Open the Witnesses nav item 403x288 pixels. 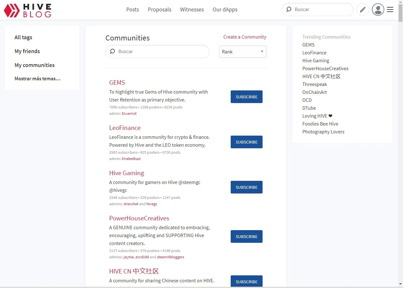tap(192, 9)
